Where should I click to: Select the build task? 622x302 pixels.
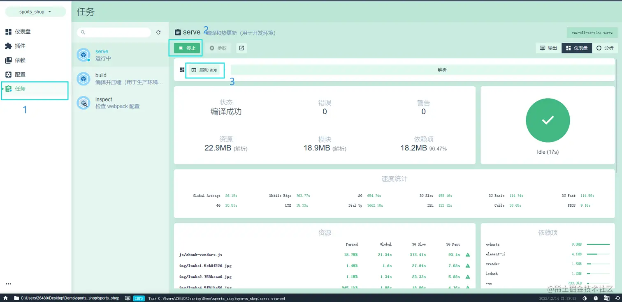[120, 78]
